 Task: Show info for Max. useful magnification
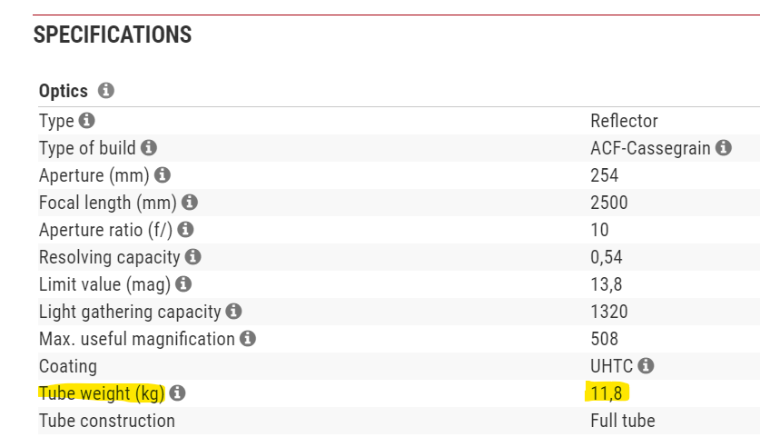coord(248,339)
